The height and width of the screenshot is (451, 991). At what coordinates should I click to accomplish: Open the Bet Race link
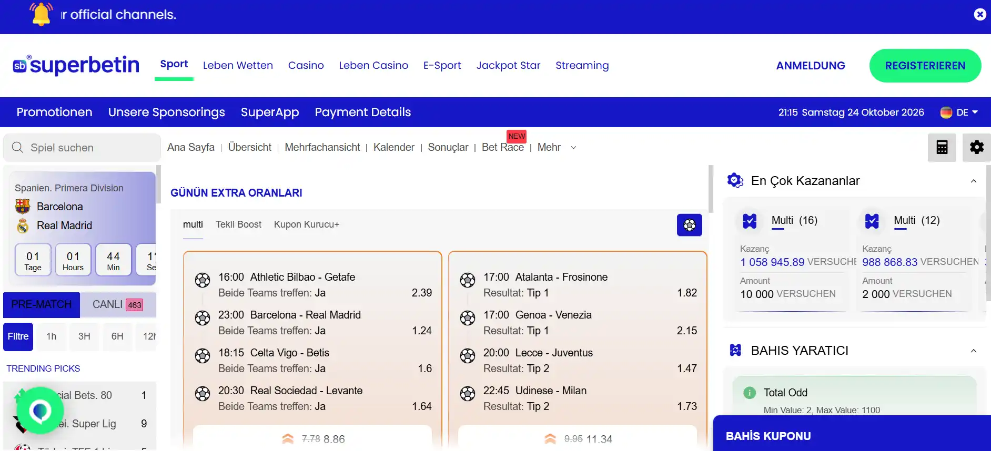tap(503, 147)
